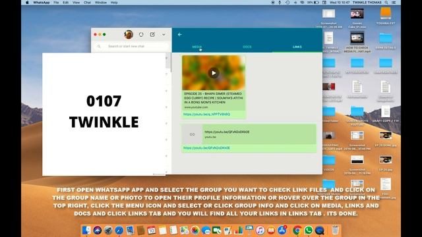Open the youtu.be link under the recipe card
Screen dimensions: 422x237
click(x=206, y=114)
